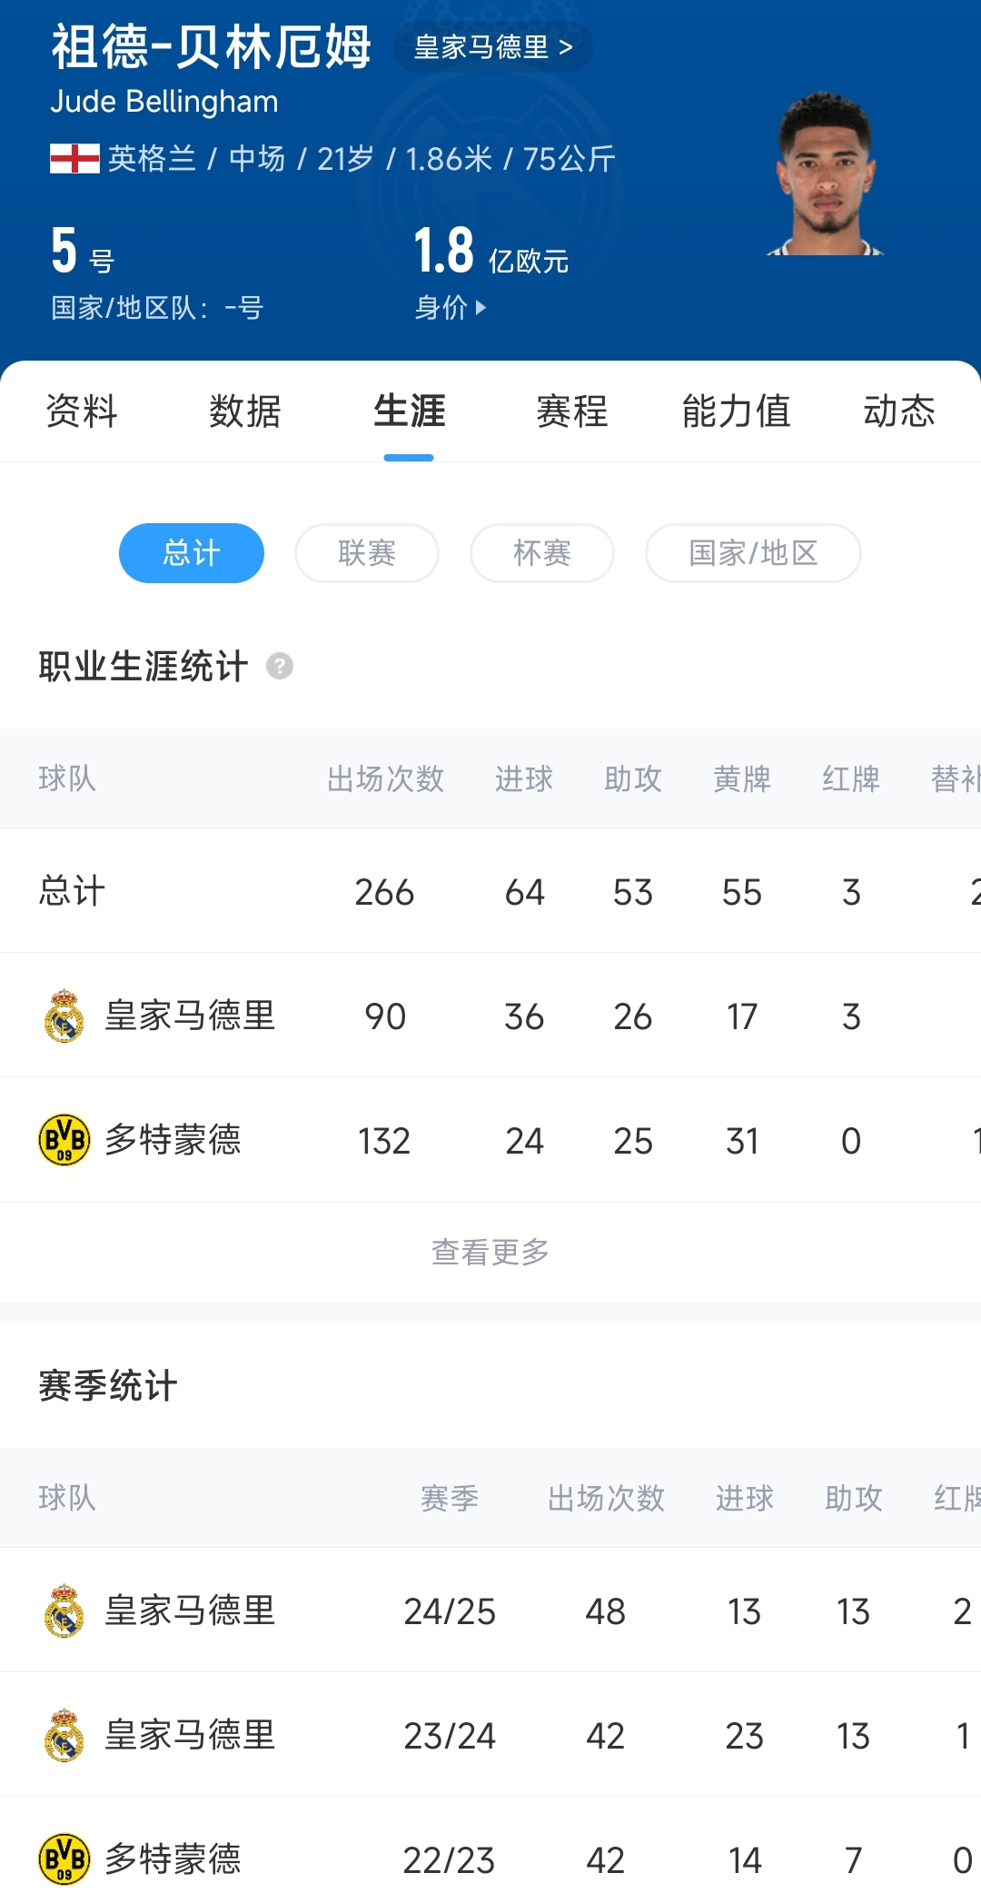Open the 资料 tab
Screen dimensions: 981x1893
click(82, 411)
